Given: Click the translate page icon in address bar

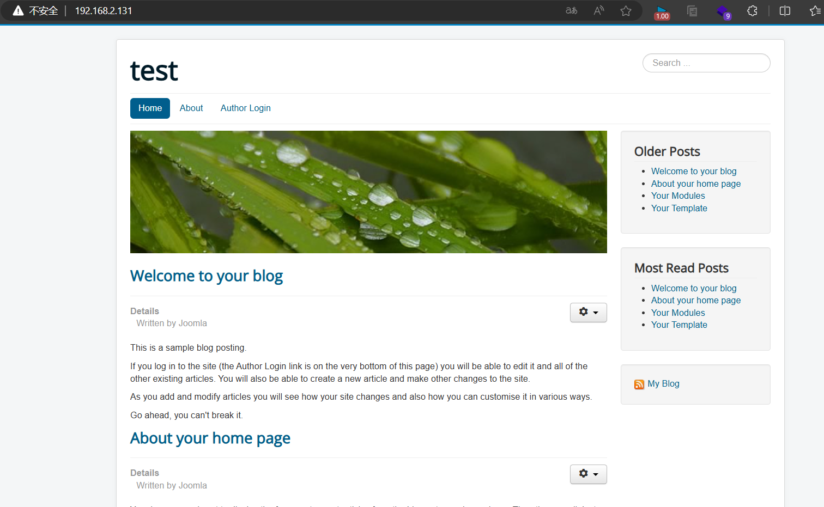Looking at the screenshot, I should (x=571, y=10).
